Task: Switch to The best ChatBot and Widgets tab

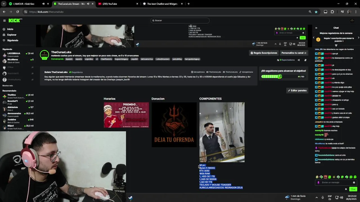Action: tap(162, 4)
